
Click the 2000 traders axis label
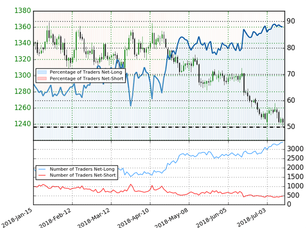click(295, 168)
